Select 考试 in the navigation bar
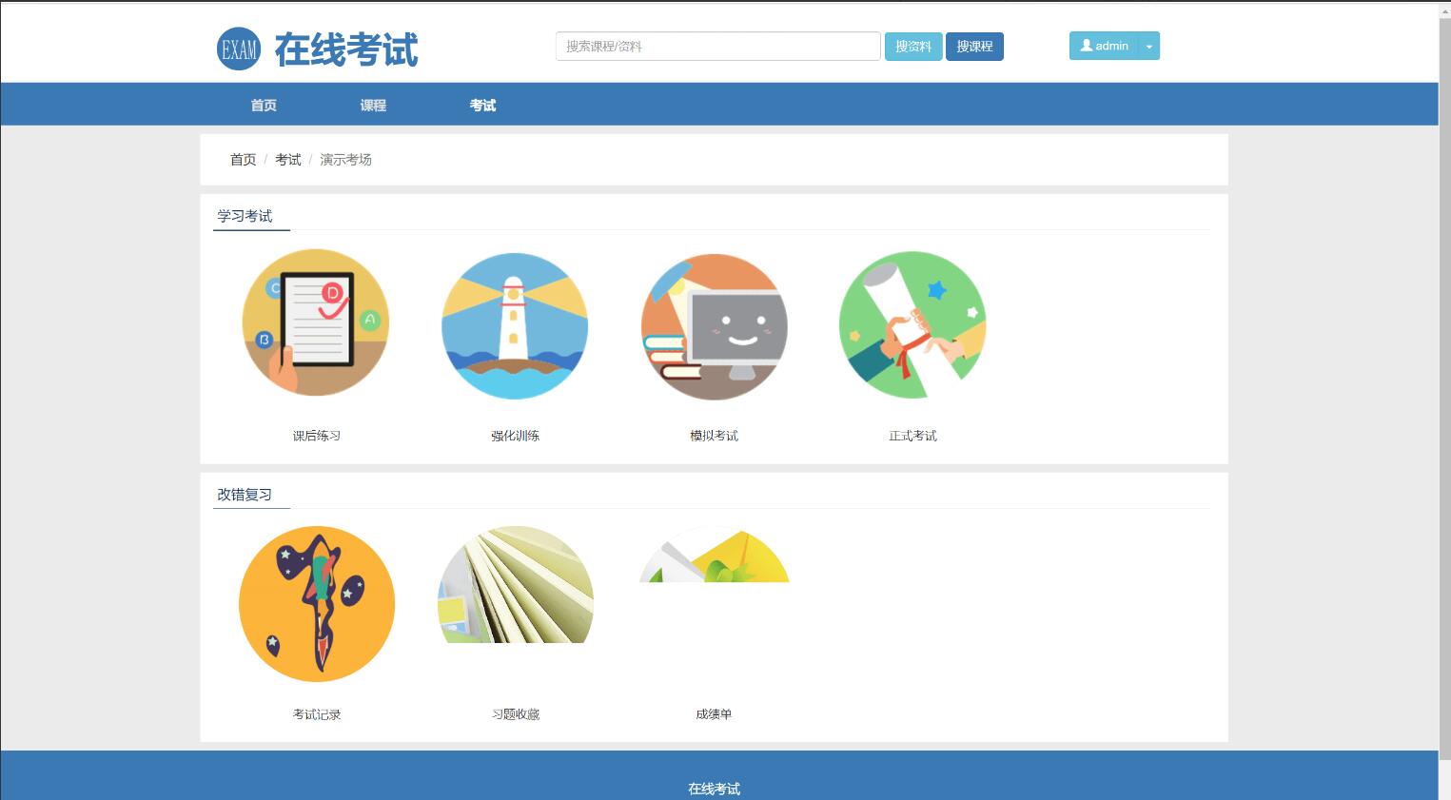The height and width of the screenshot is (800, 1451). (482, 106)
